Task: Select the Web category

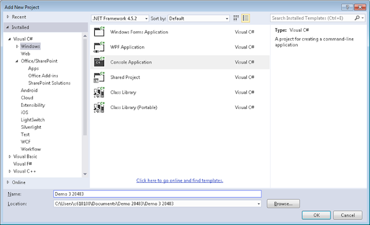Action: coord(25,54)
